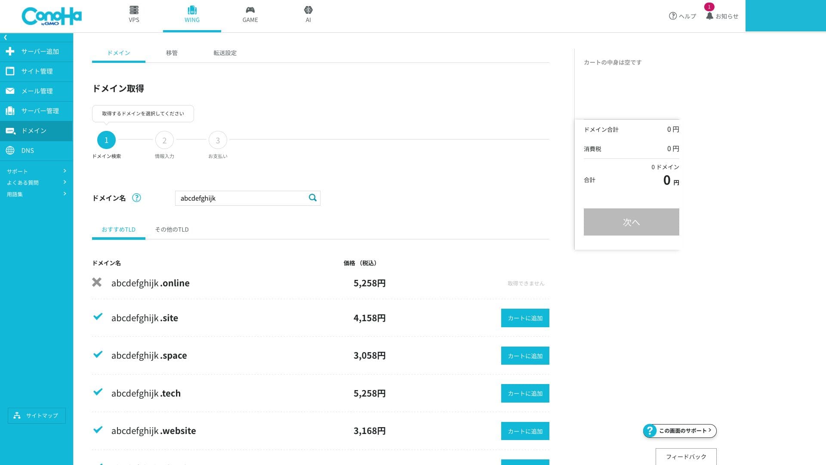Go to step 2 情報入力 circle
Screen dimensions: 826x465
click(x=164, y=140)
